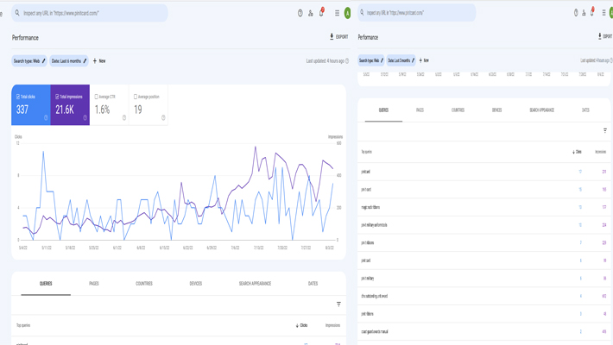This screenshot has height=345, width=613.
Task: Click the pencil icon on the 'Search type: Web' chip in the left view
Action: 43,61
